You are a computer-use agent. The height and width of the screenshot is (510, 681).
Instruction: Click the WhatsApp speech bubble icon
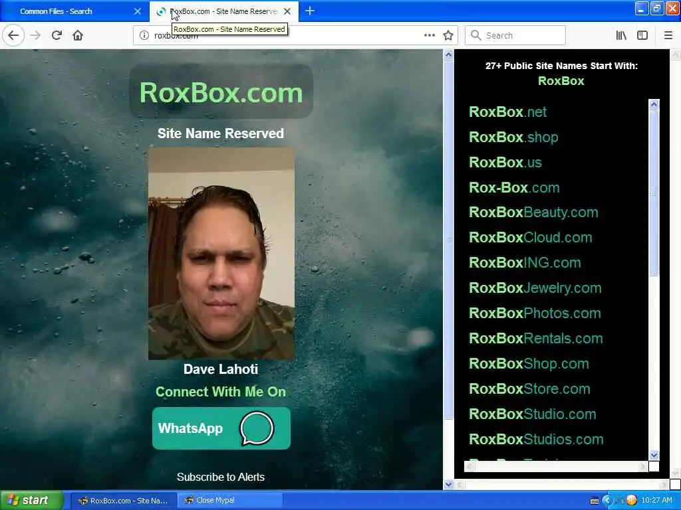click(257, 428)
